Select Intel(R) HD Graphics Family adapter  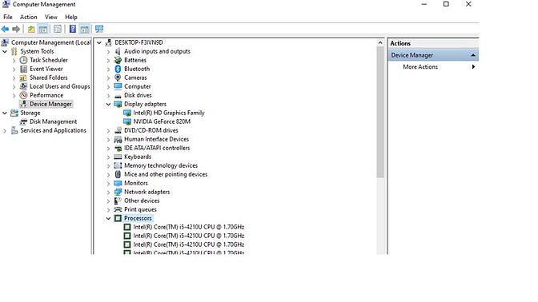click(168, 113)
